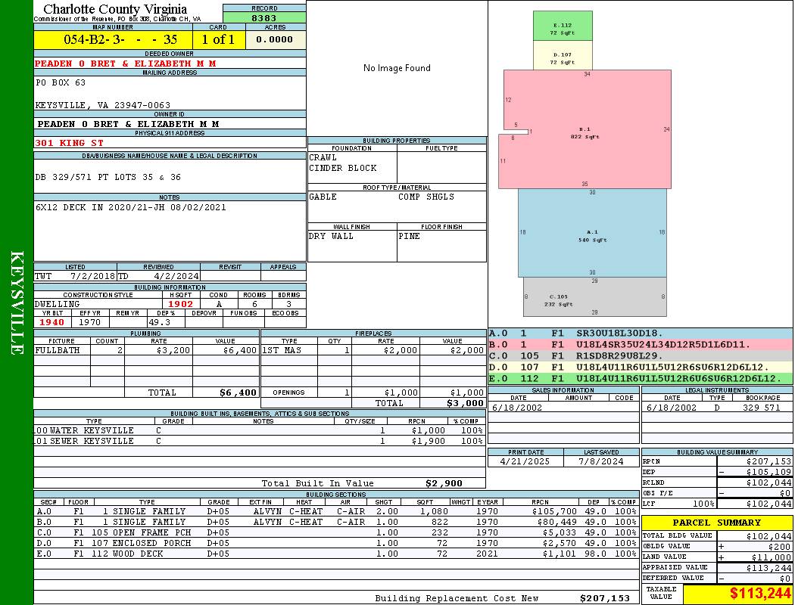This screenshot has height=605, width=795.
Task: Select the gray C.105 porch sketch area
Action: 594,296
